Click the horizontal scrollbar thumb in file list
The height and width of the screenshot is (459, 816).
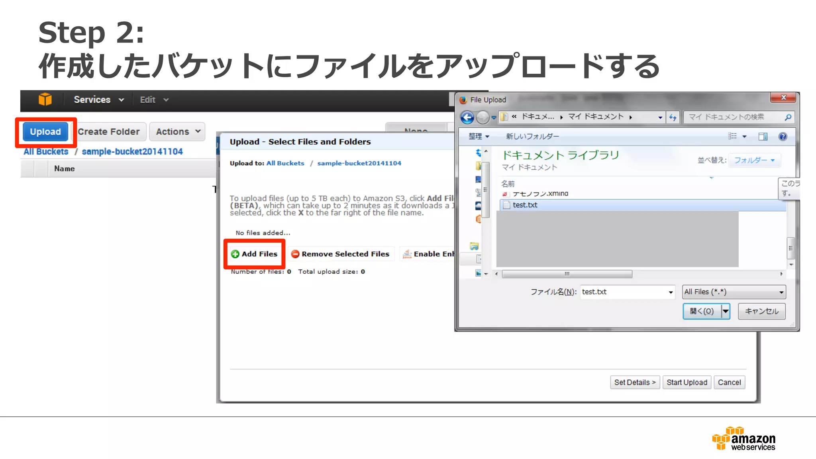click(567, 274)
